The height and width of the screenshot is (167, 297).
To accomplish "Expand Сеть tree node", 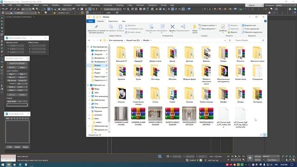I will pos(90,104).
